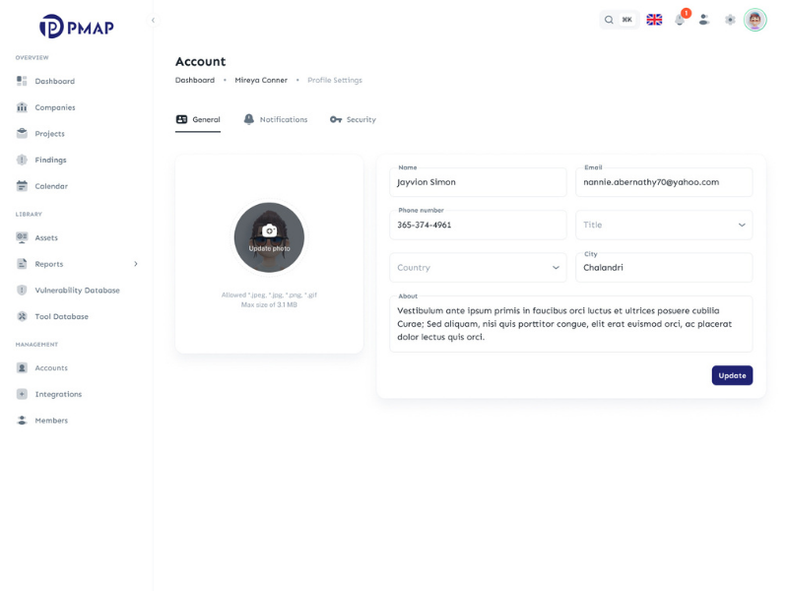
Task: Click the Vulnerability Database shield icon
Action: pyautogui.click(x=22, y=290)
